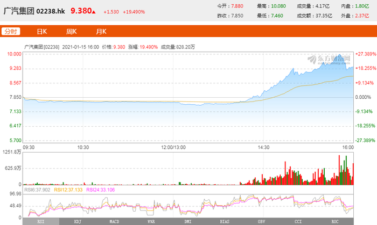The height and width of the screenshot is (225, 377).
Task: Click the +9.134% axis label
Action: coord(365,83)
